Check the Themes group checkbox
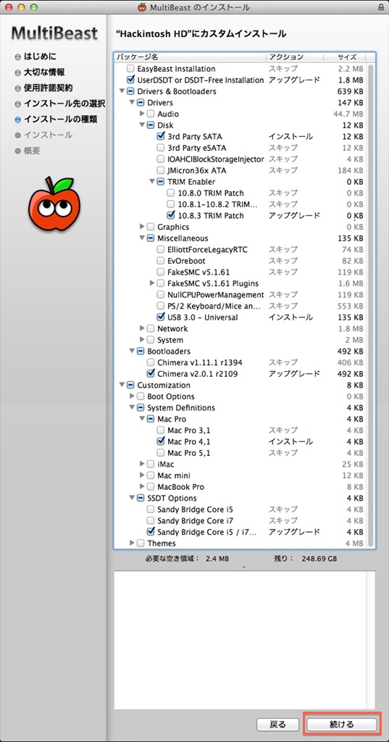This screenshot has width=389, height=742. click(141, 543)
